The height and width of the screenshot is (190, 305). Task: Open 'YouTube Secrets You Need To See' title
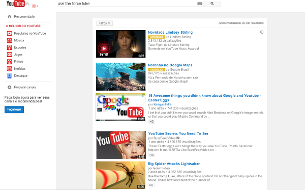pos(178,133)
